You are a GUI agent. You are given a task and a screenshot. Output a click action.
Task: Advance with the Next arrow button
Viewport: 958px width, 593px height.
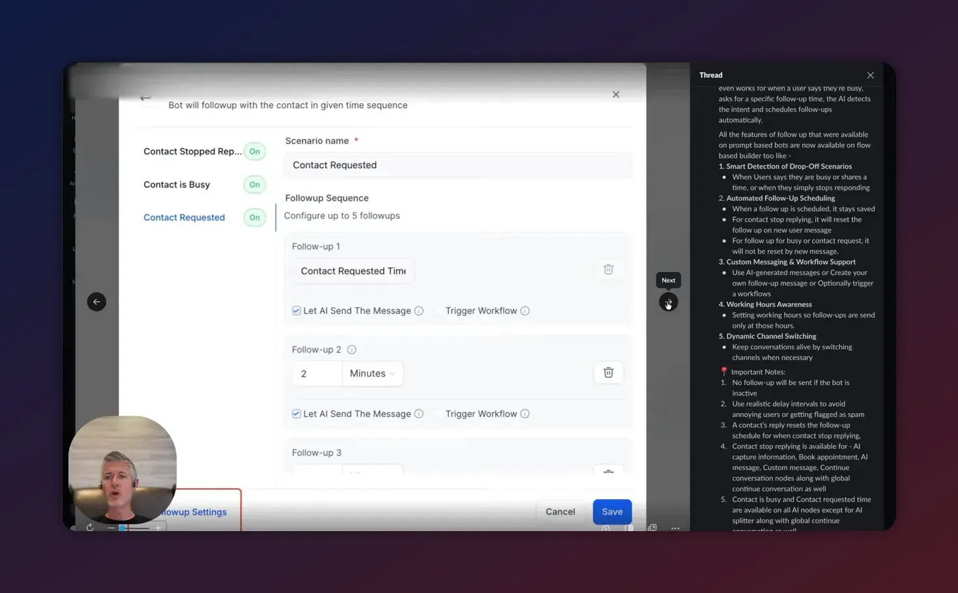click(668, 302)
